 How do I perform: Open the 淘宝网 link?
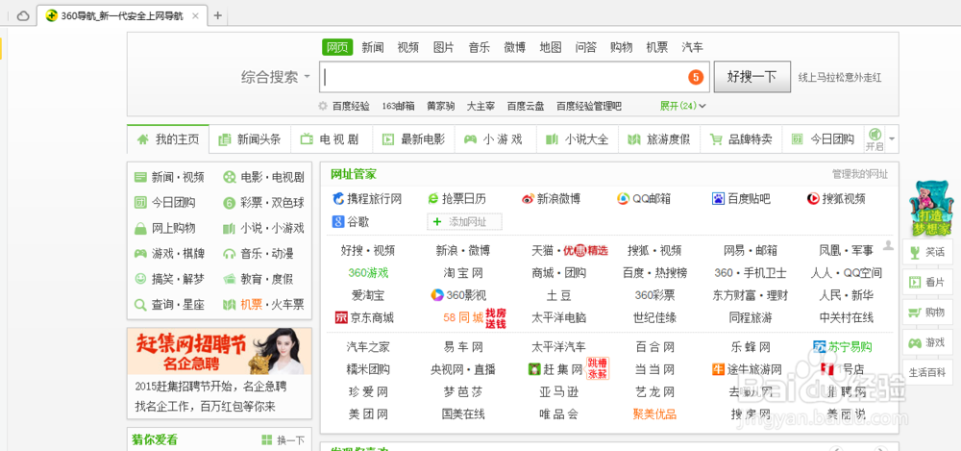click(463, 273)
